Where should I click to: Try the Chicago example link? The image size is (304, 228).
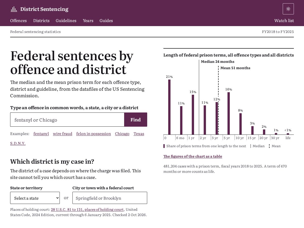coord(122,134)
